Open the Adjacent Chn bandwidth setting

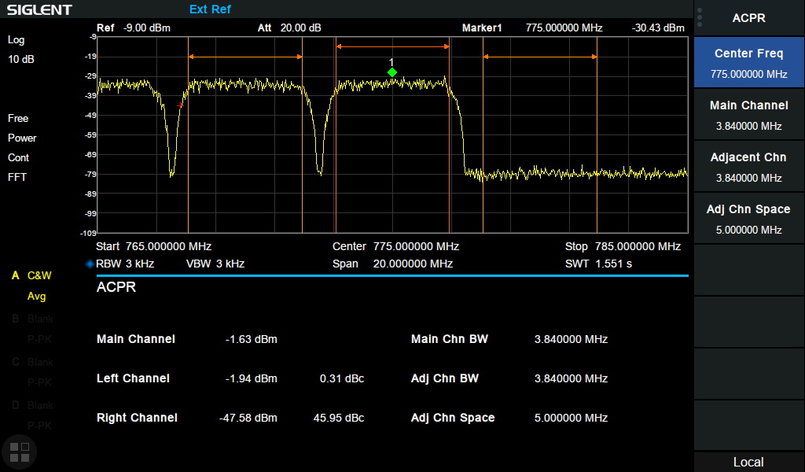click(x=748, y=167)
